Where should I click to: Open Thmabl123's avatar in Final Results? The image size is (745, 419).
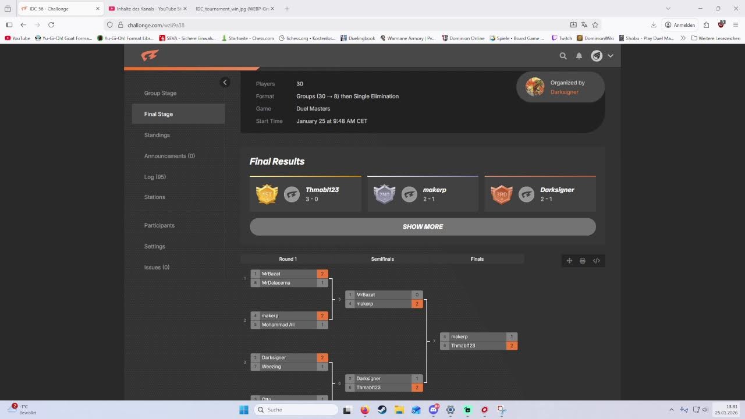[292, 194]
